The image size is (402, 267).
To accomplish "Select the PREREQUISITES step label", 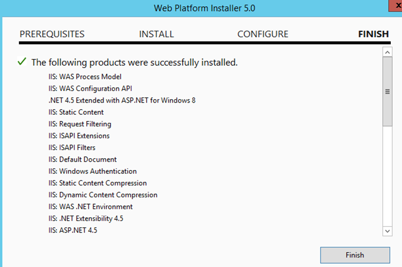I will pos(52,34).
